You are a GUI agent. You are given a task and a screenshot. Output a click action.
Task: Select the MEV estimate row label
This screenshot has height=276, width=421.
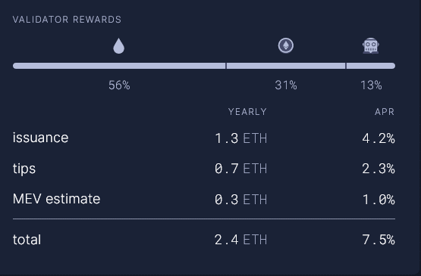[x=56, y=199]
